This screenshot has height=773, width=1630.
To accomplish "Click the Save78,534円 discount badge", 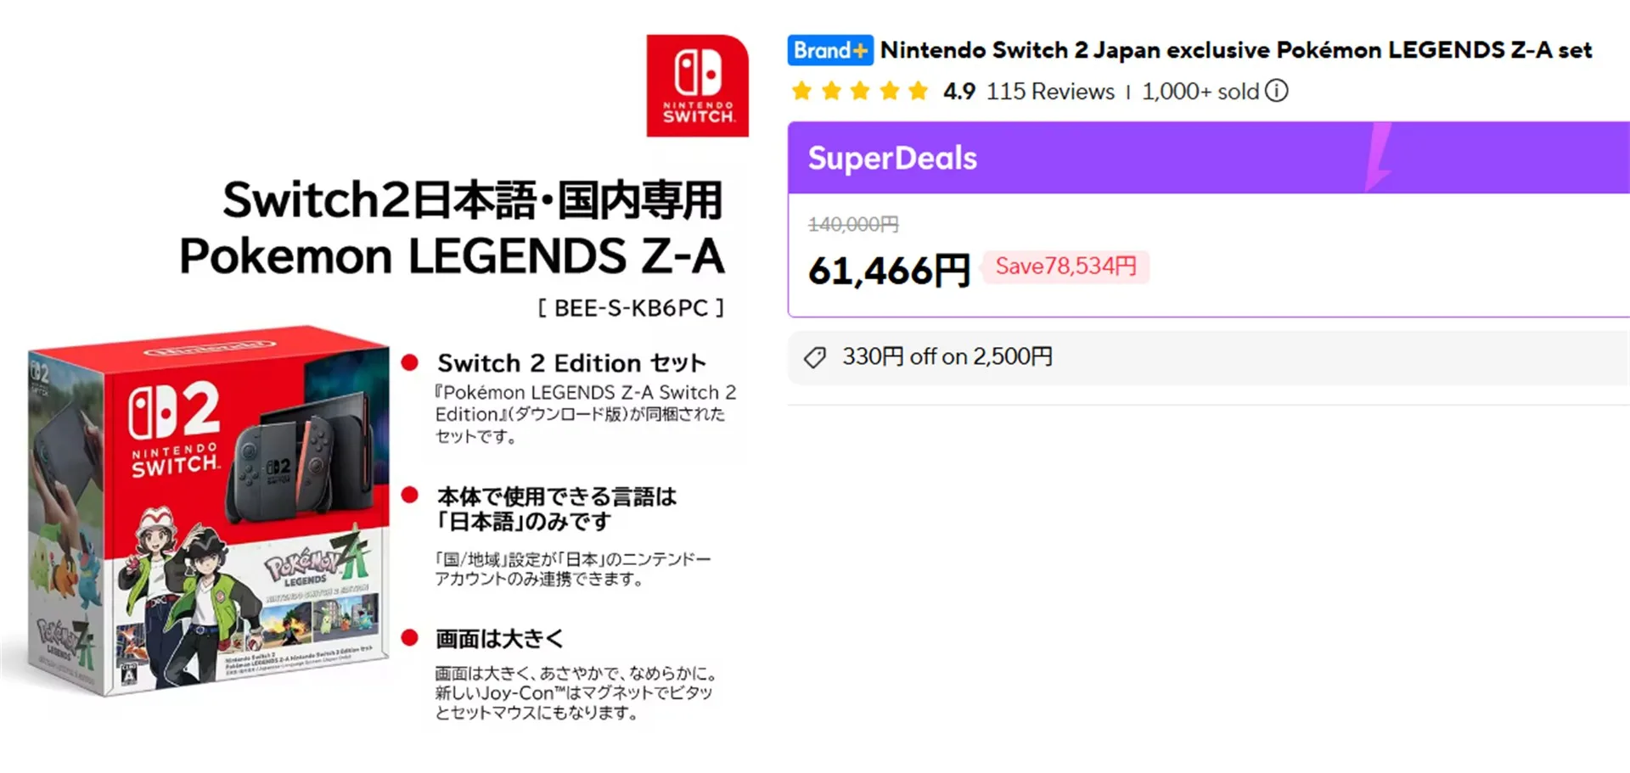I will [1065, 266].
